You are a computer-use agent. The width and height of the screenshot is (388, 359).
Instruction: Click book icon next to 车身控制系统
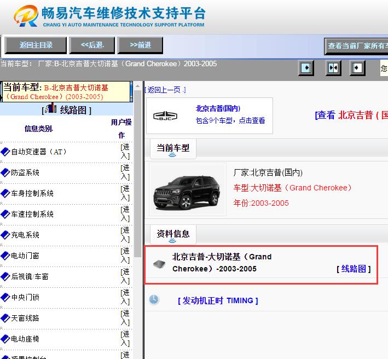click(5, 193)
